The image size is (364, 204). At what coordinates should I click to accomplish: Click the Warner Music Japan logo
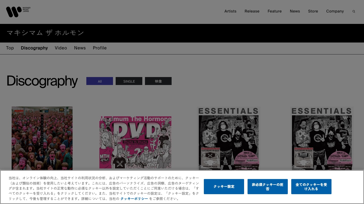point(18,12)
